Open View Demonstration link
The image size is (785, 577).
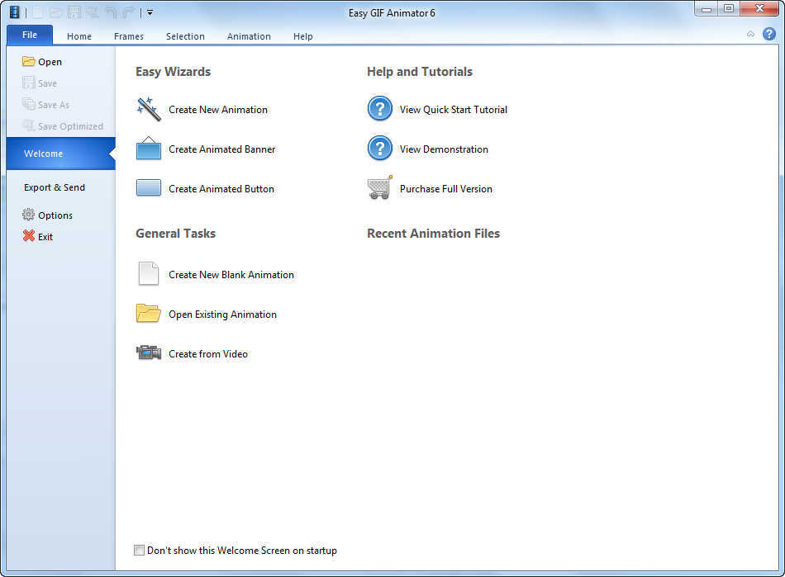[444, 149]
